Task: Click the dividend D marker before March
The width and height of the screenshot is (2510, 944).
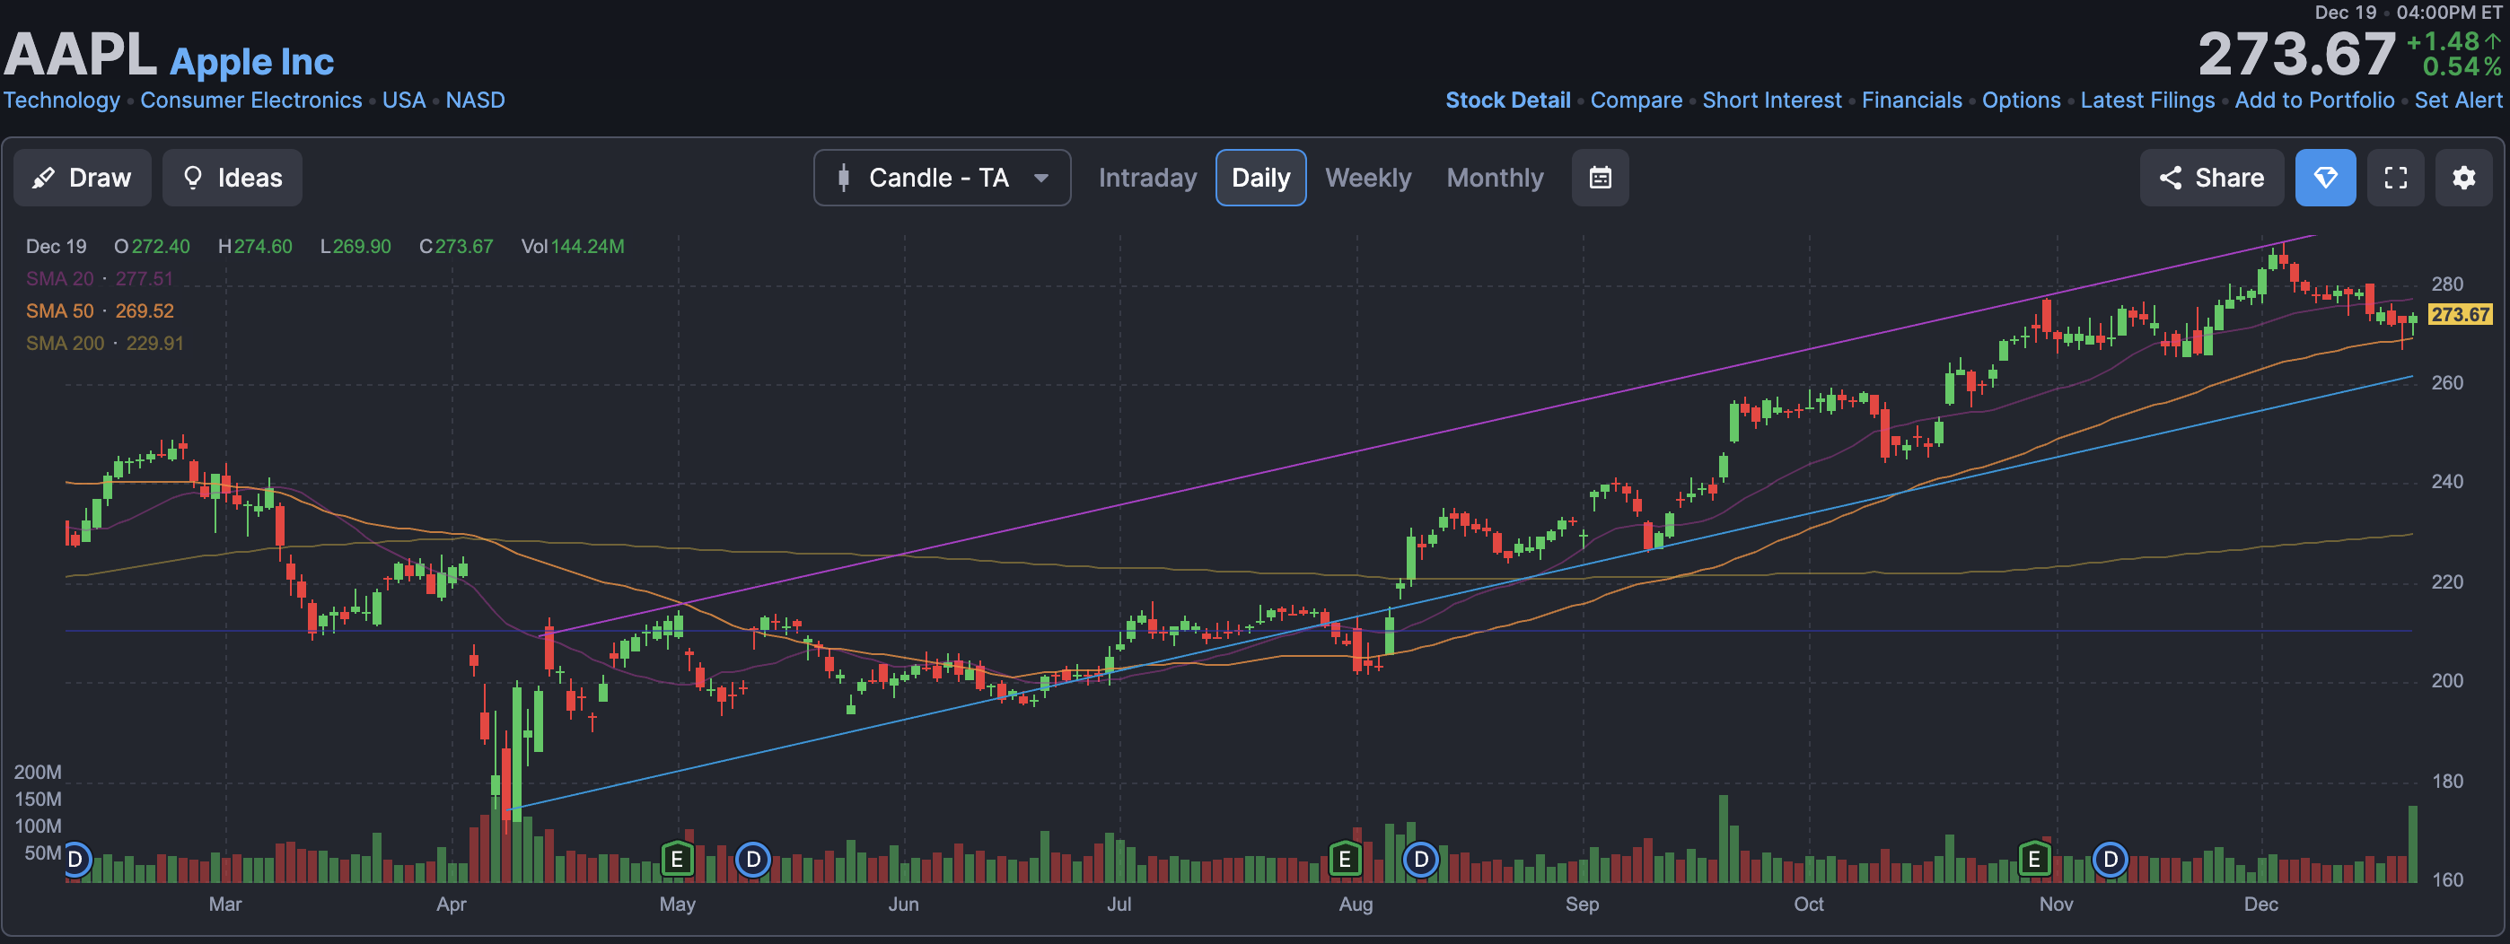Action: [76, 860]
